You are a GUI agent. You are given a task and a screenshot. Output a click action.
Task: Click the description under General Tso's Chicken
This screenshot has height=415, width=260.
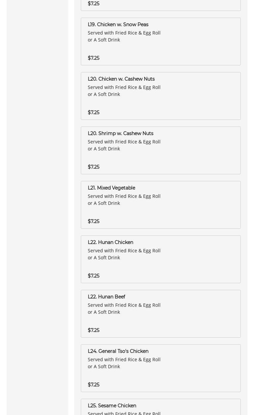(x=124, y=363)
